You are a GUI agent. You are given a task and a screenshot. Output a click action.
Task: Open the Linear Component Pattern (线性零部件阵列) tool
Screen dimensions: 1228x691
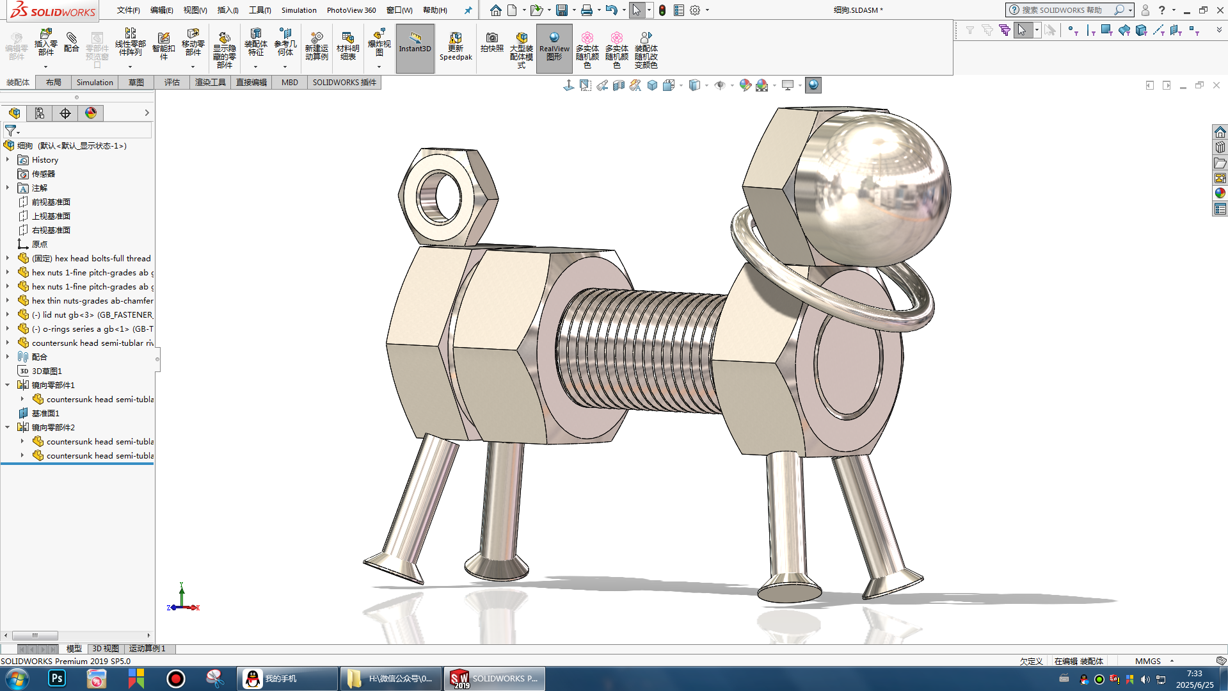click(x=130, y=42)
